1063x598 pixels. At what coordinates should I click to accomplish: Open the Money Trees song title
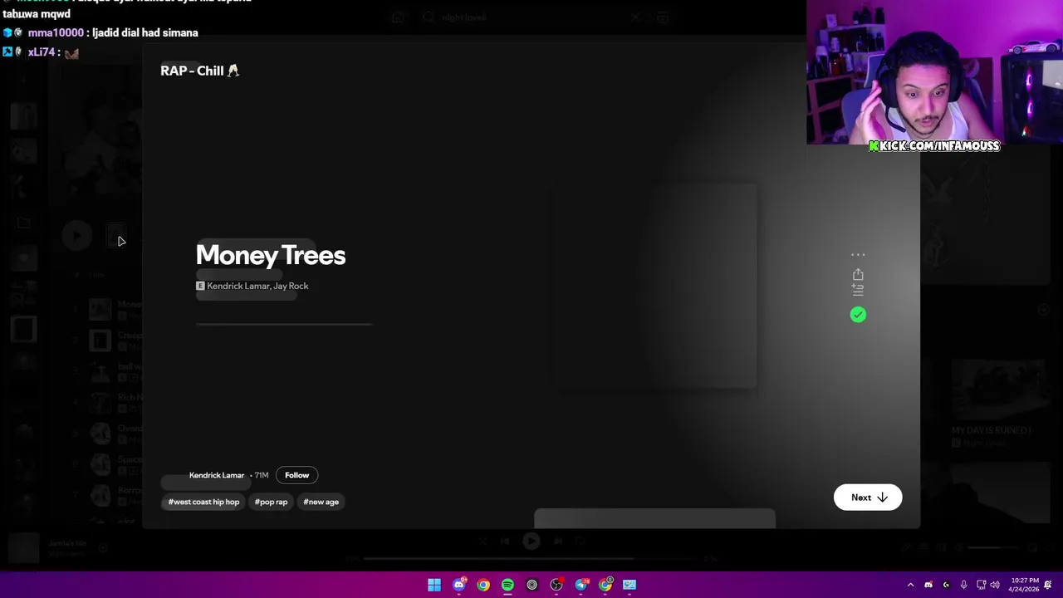pos(271,255)
